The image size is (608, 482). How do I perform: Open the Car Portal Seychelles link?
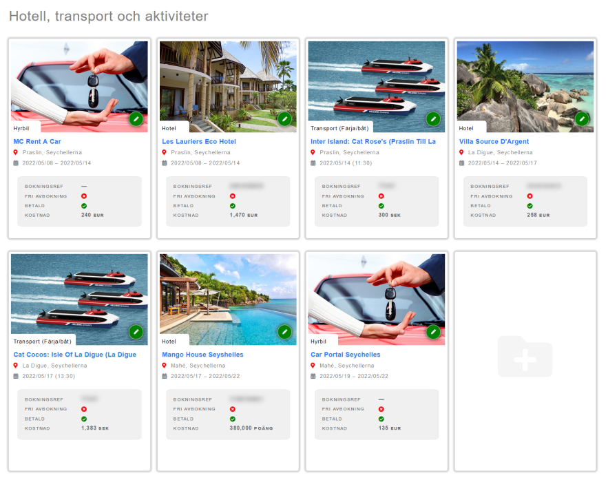click(x=345, y=355)
